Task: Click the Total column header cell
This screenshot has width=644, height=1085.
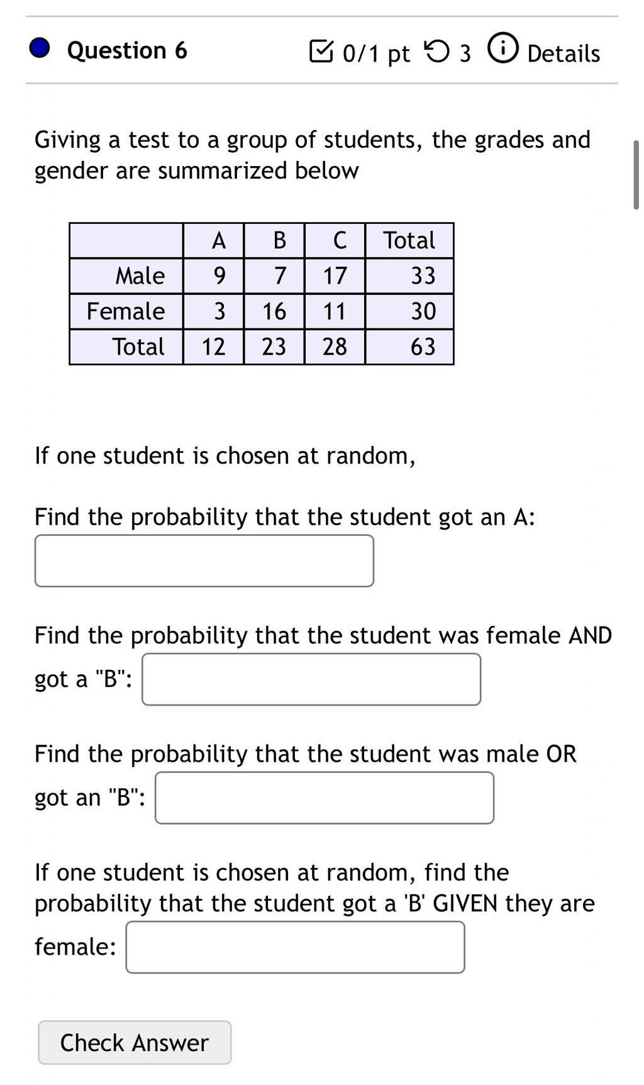Action: 409,240
